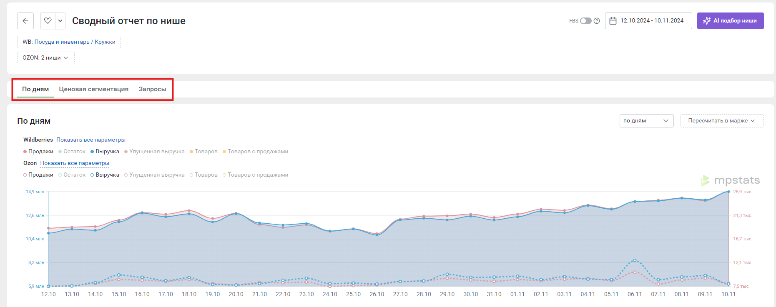The image size is (776, 307).
Task: Toggle Ozon Товаров с продажами legend
Action: pos(255,175)
